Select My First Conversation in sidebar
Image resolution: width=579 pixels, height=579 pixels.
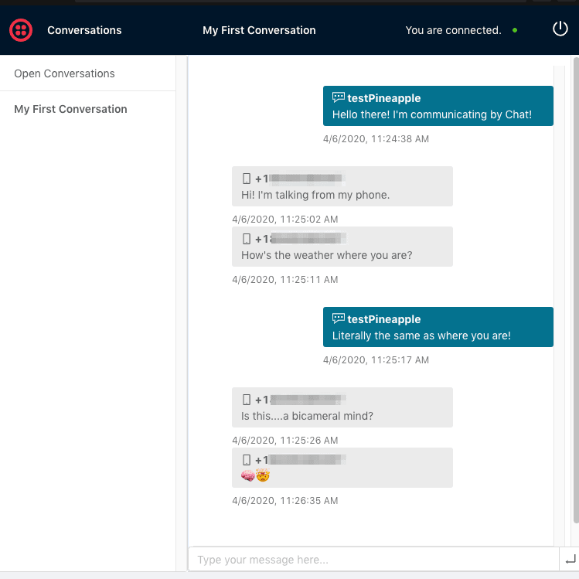pos(70,109)
